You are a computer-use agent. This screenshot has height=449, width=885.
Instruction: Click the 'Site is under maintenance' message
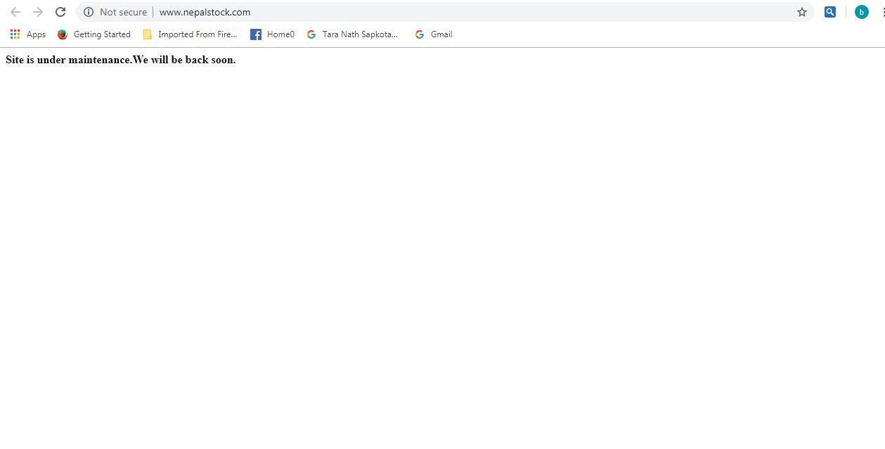click(x=120, y=60)
